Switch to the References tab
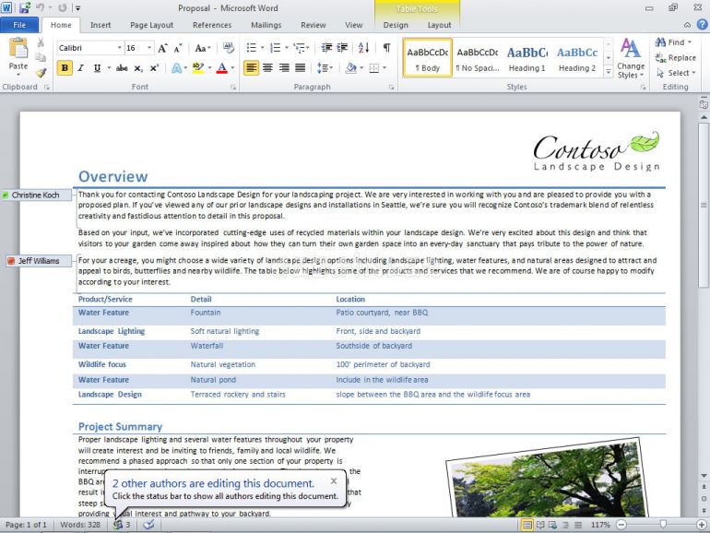Image resolution: width=710 pixels, height=533 pixels. pos(212,25)
